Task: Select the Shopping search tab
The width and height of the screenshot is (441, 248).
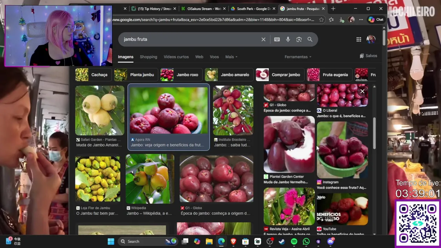Action: [148, 57]
